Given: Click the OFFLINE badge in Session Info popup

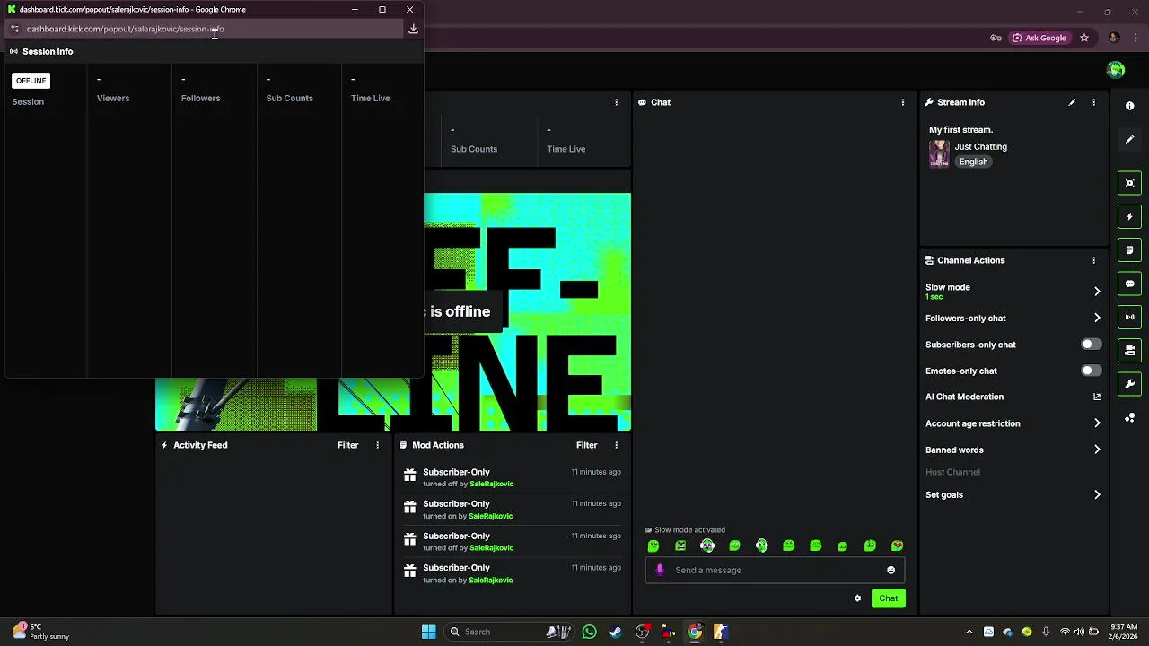Looking at the screenshot, I should coord(31,81).
